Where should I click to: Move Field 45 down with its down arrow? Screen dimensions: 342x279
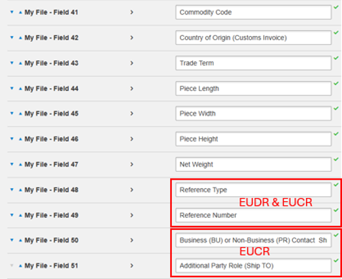tap(12, 113)
